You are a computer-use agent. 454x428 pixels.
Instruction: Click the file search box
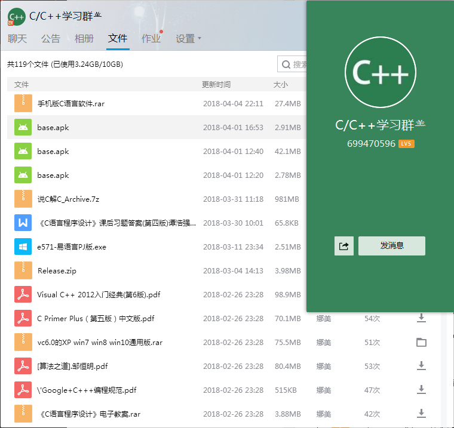(292, 64)
